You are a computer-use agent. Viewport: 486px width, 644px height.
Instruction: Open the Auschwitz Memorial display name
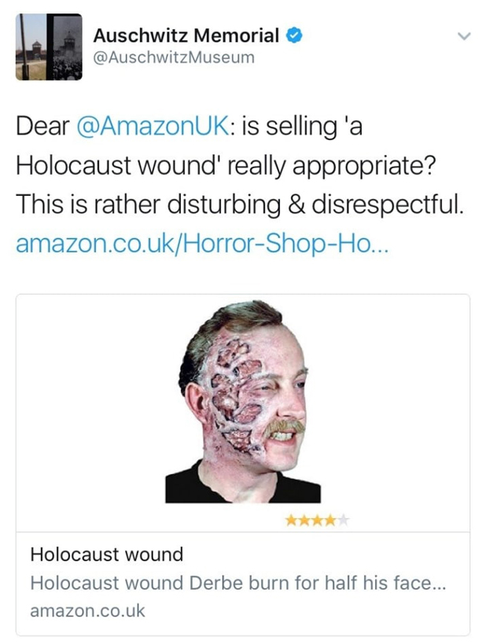tap(186, 35)
